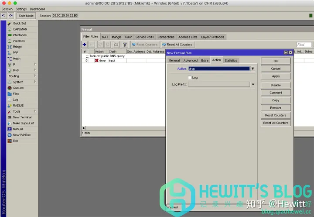Click the comment toolbar icon in Firewall

(x=116, y=45)
